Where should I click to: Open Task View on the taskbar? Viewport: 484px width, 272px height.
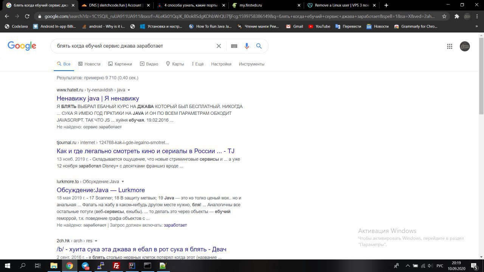pos(38,266)
